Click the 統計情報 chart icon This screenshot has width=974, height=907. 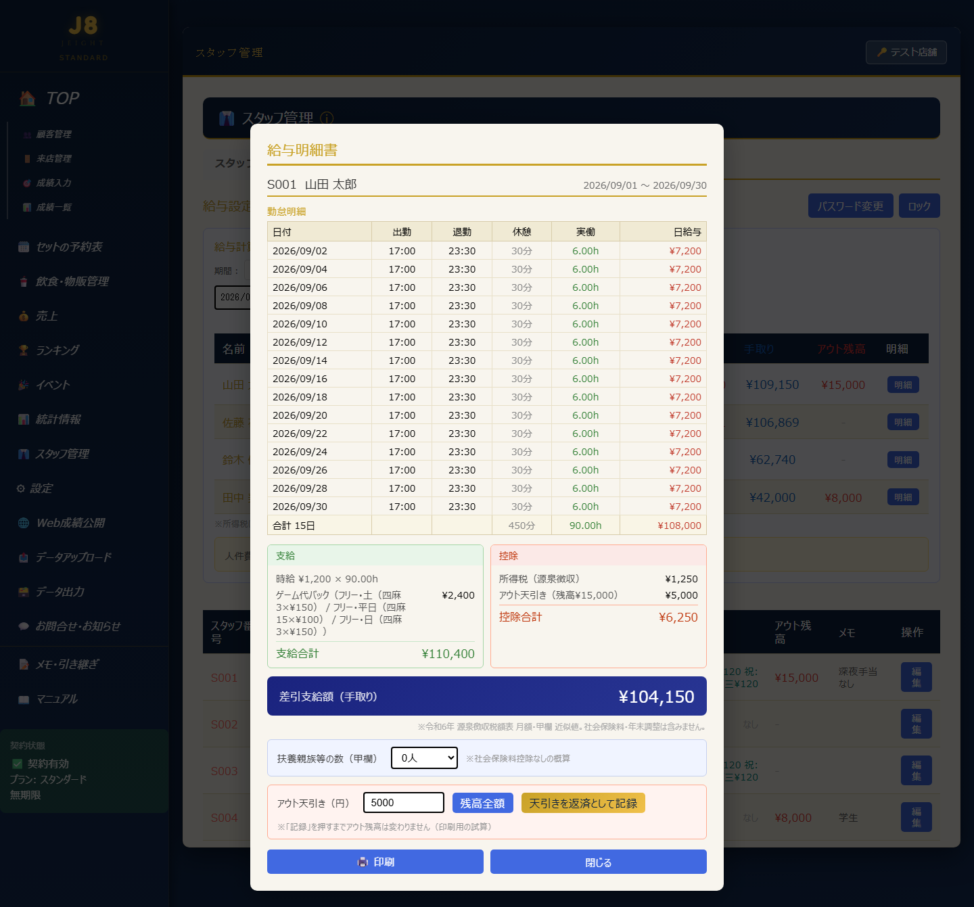[24, 419]
